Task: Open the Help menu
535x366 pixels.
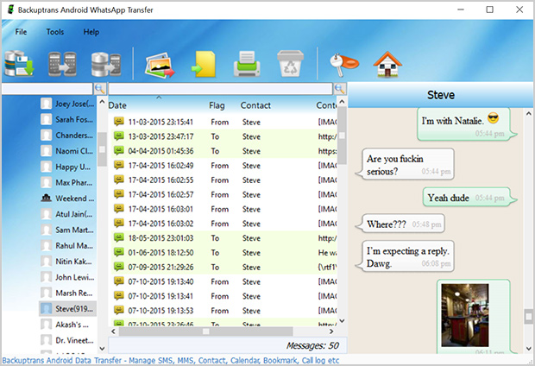Action: (x=91, y=32)
